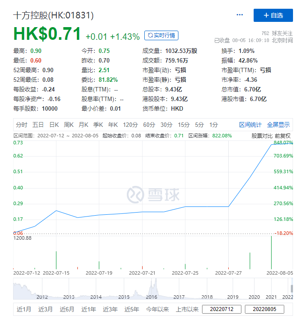
Task: Select the 近1月 range shortcut
Action: pos(24,309)
